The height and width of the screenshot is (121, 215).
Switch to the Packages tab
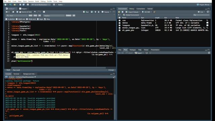pyautogui.click(x=133, y=50)
